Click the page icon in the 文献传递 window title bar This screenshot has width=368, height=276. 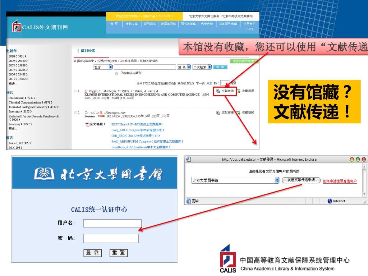[x=188, y=159]
